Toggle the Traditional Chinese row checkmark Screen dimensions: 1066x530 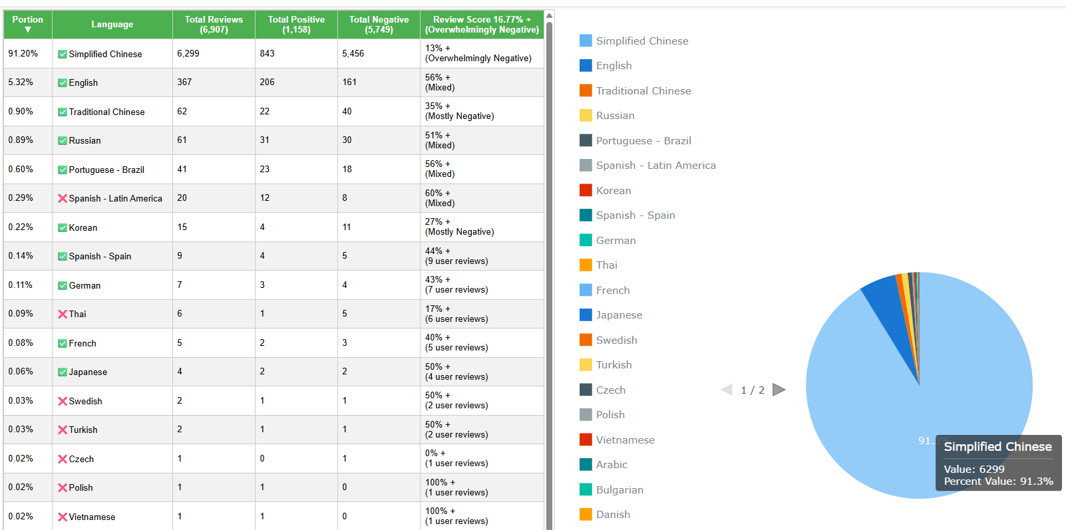63,112
